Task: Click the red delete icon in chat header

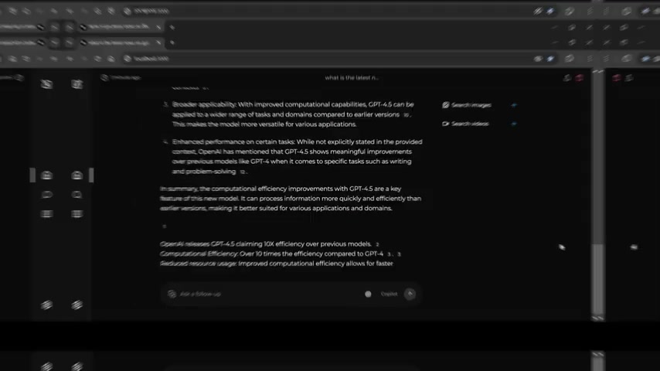Action: (579, 78)
